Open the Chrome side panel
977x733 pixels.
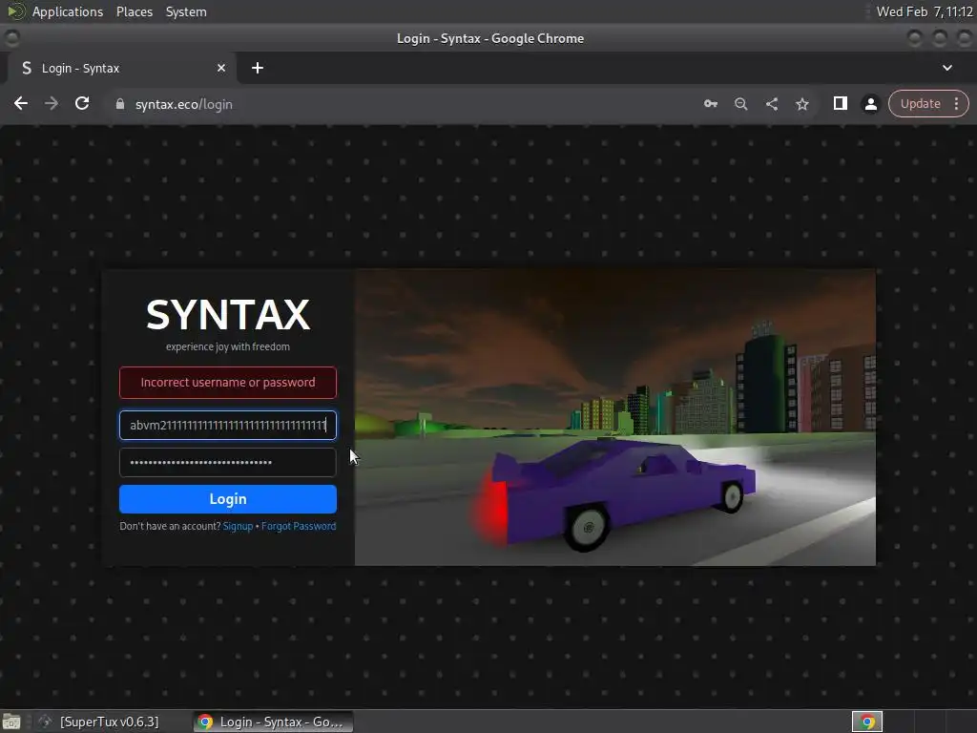click(x=840, y=103)
